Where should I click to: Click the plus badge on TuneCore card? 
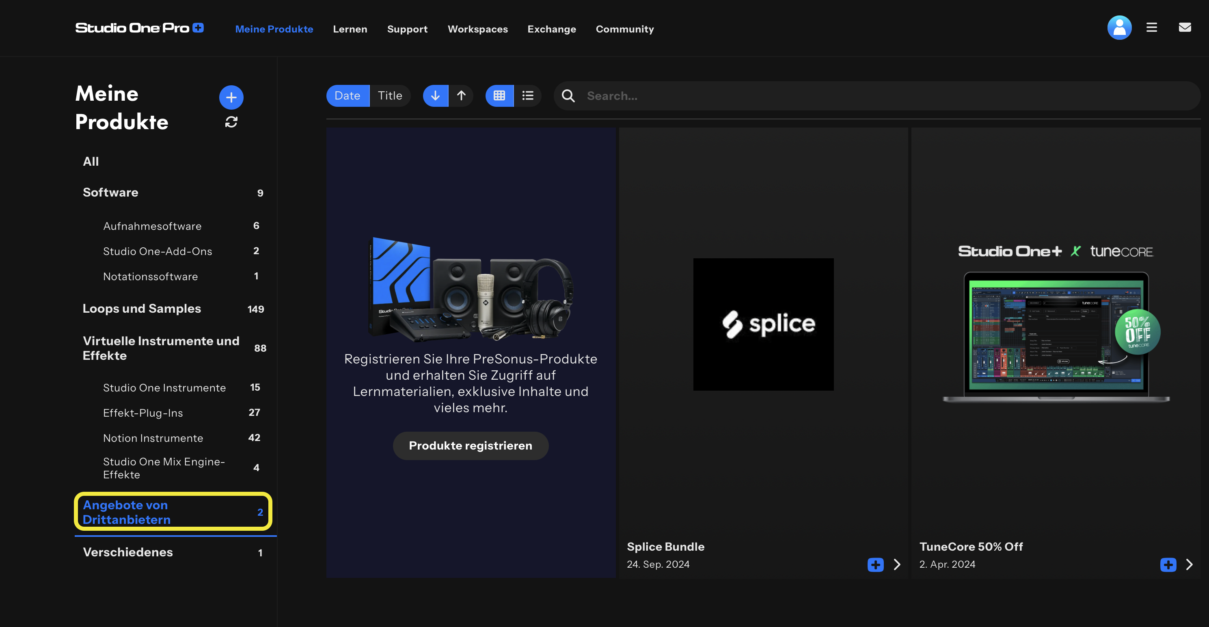pos(1168,564)
